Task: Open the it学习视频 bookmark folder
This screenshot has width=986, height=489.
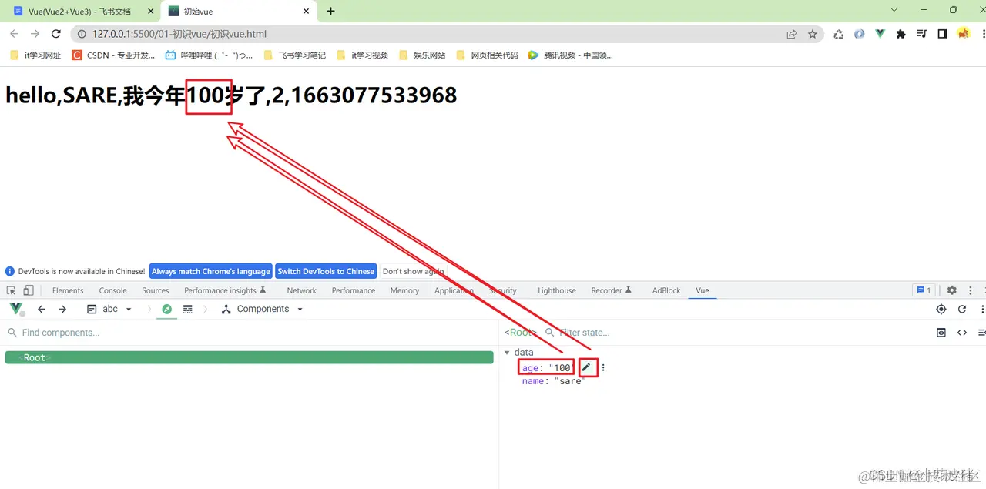Action: pyautogui.click(x=362, y=55)
